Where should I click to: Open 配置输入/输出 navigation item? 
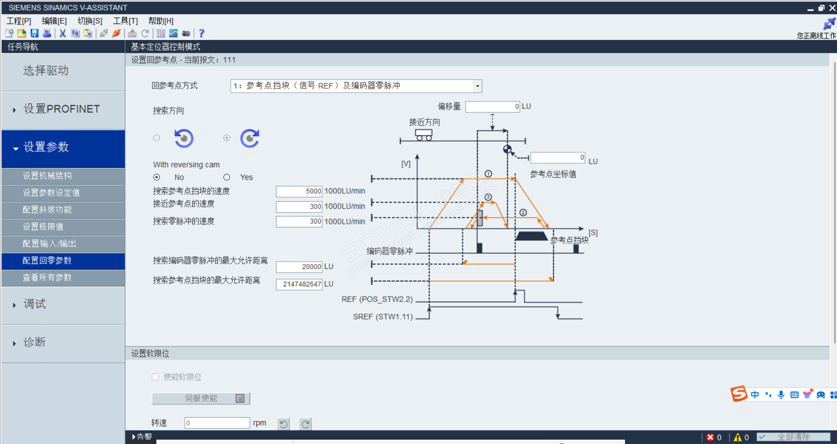(x=64, y=244)
